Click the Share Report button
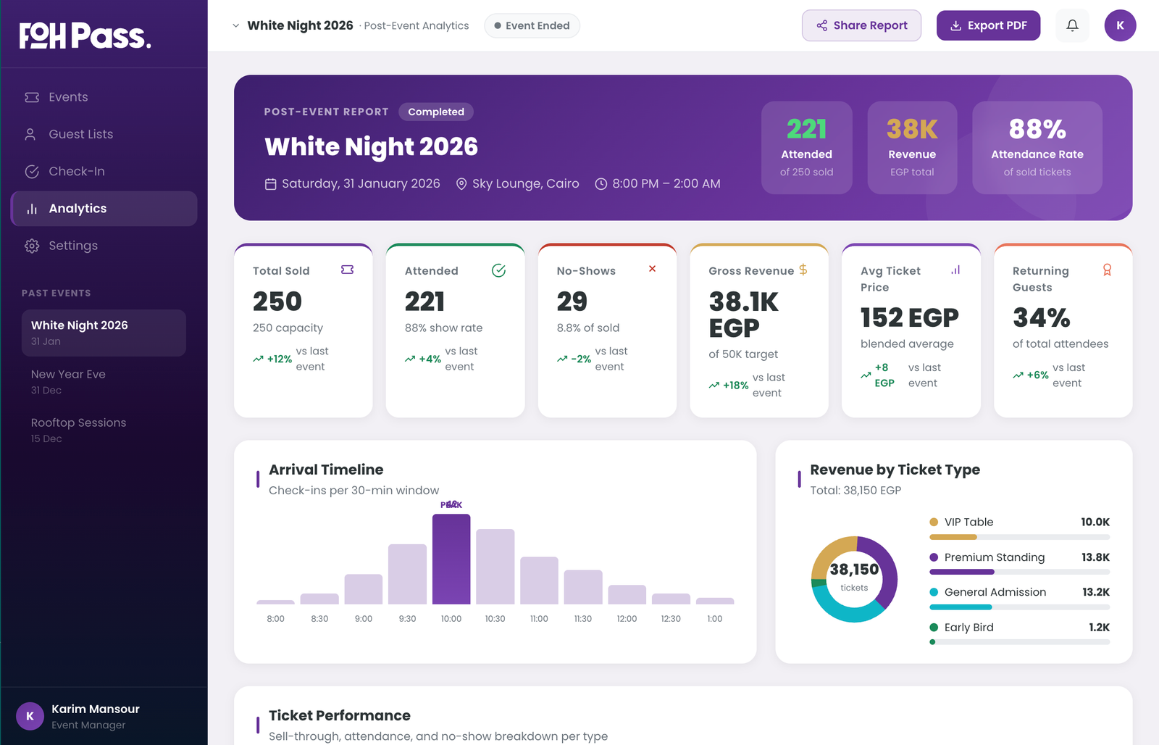The height and width of the screenshot is (745, 1159). click(861, 25)
